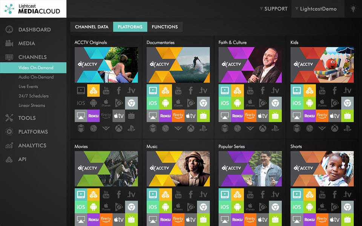Click the Tools wrench icon in sidebar

(x=9, y=118)
